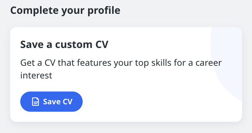This screenshot has width=252, height=133.
Task: Click the phrase 'career' in the description
Action: 209,63
